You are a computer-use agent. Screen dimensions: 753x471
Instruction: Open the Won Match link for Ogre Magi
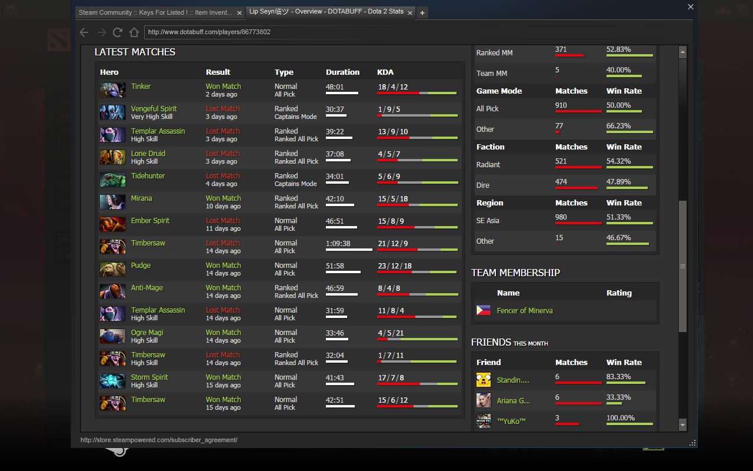click(224, 332)
